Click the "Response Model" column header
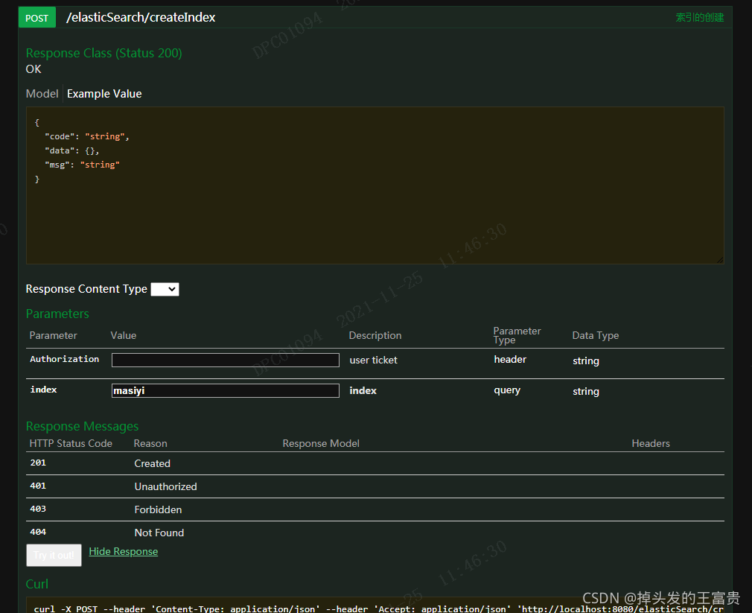 click(x=321, y=443)
